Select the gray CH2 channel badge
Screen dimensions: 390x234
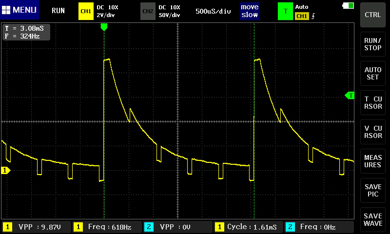point(148,11)
